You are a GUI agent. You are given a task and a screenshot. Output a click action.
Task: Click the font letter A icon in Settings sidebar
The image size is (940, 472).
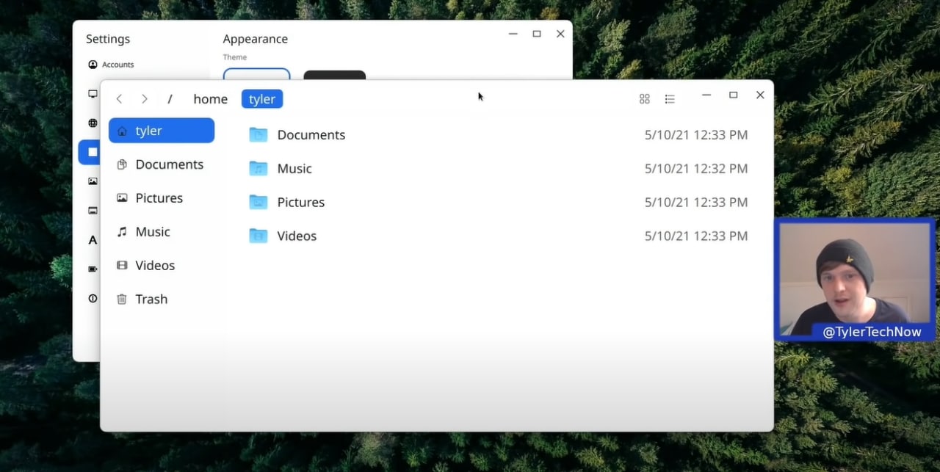pyautogui.click(x=93, y=240)
